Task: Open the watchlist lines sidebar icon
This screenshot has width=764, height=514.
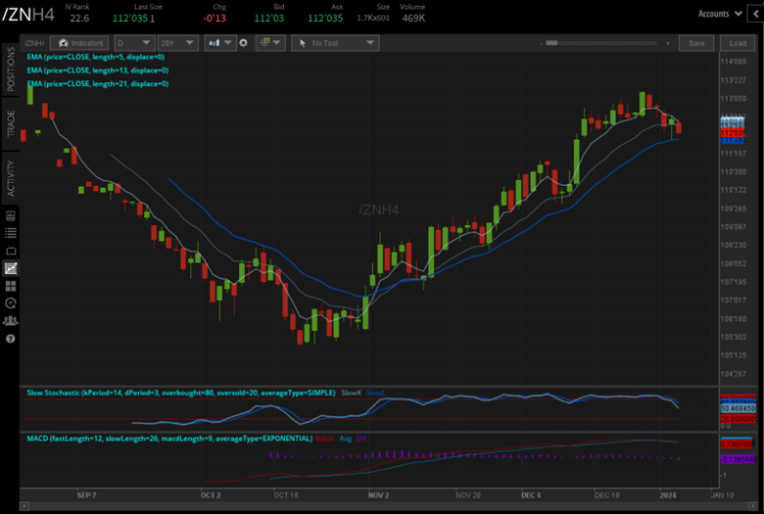Action: pyautogui.click(x=10, y=233)
